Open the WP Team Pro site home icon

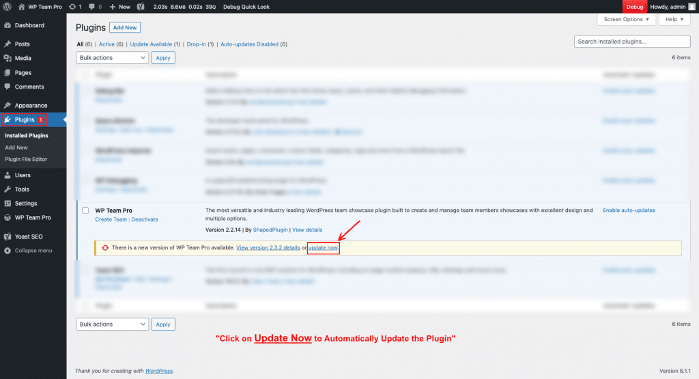click(x=21, y=7)
